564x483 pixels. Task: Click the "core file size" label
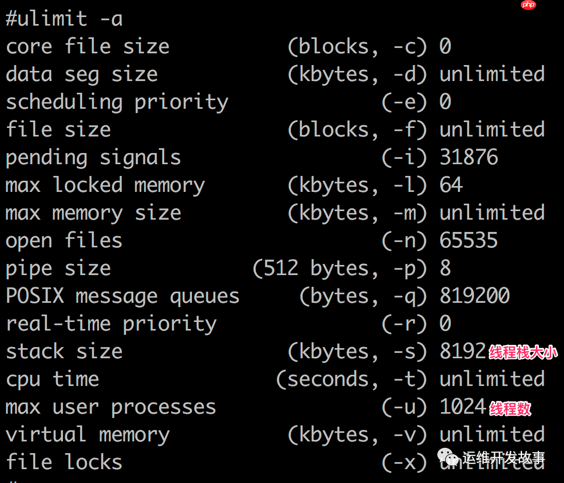coord(87,47)
